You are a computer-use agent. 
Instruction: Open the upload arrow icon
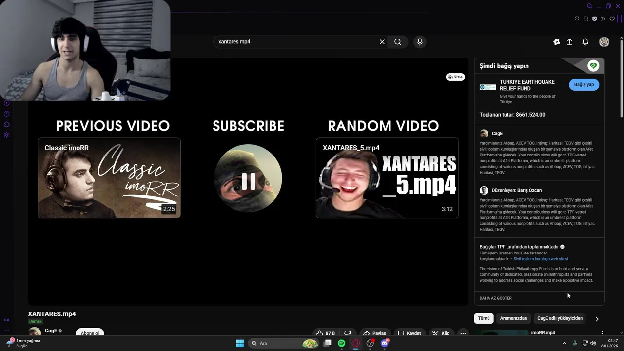pos(569,42)
